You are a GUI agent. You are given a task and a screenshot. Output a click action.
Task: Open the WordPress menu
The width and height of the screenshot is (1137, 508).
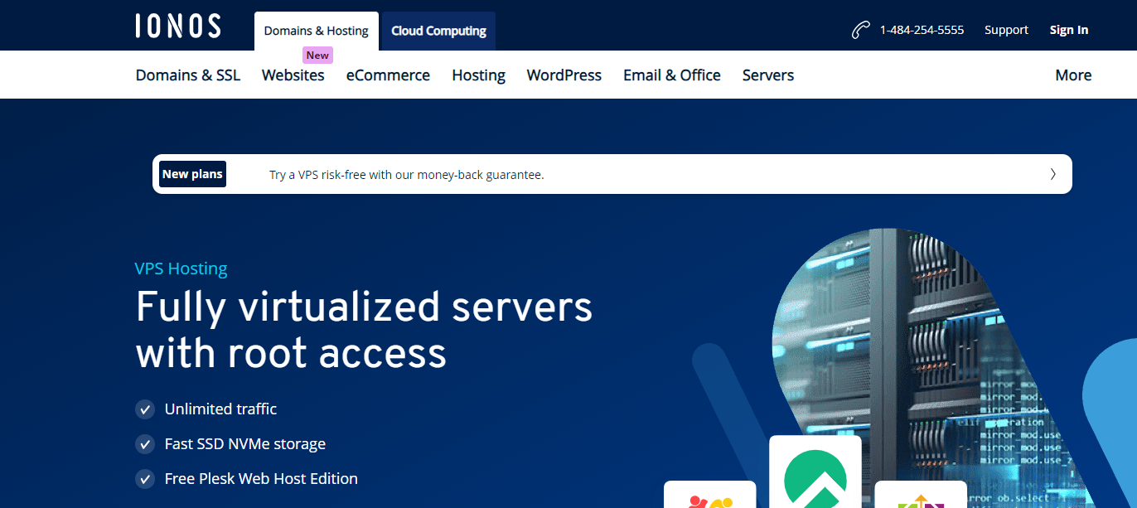tap(564, 75)
